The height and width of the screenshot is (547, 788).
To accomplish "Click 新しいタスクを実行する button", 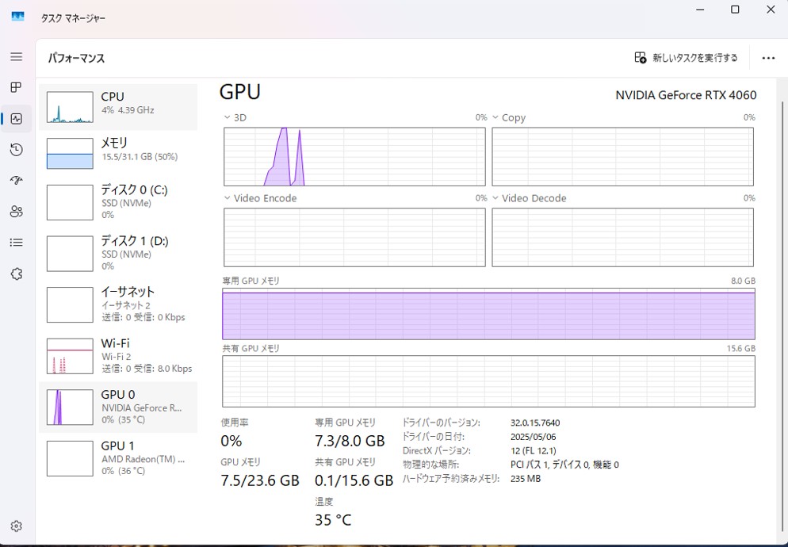I will [687, 58].
